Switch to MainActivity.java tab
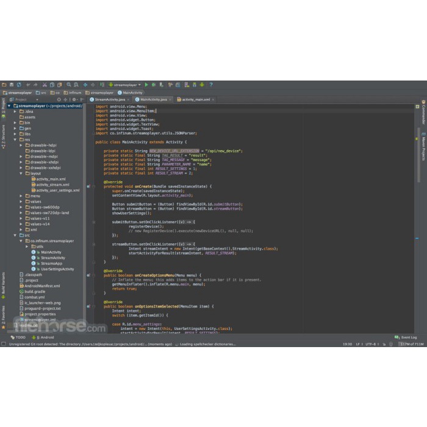This screenshot has height=427, width=427. (x=153, y=99)
